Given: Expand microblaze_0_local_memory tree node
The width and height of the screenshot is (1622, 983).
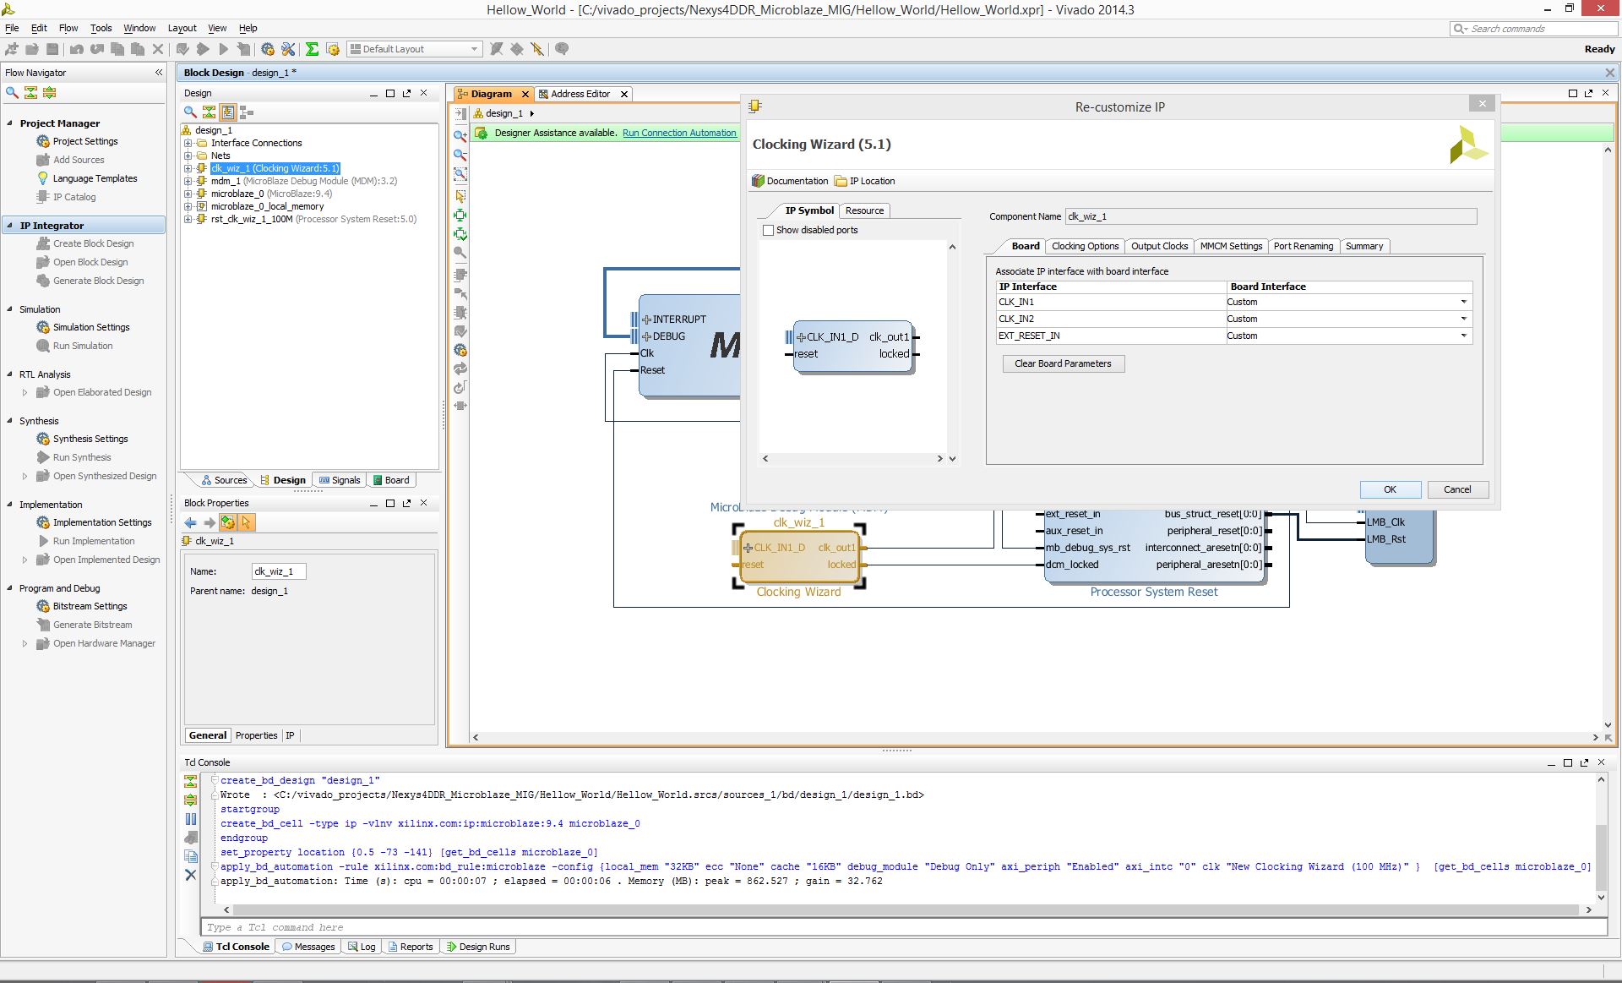Looking at the screenshot, I should (188, 206).
